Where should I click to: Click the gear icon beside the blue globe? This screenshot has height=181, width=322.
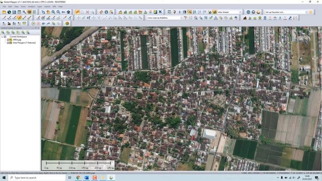(x=254, y=12)
